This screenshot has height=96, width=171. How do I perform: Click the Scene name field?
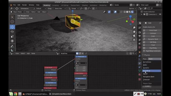click(x=122, y=5)
